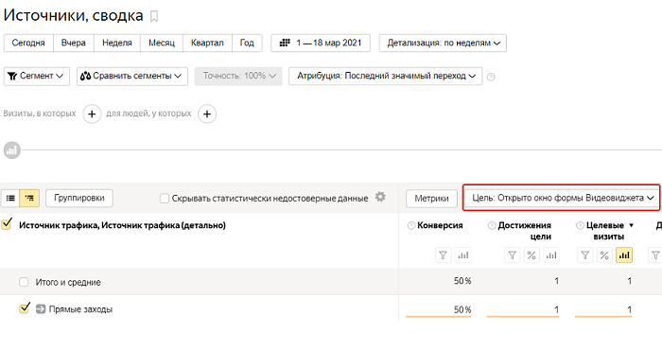
Task: Open the Детализация: по неделям dropdown
Action: (x=443, y=44)
